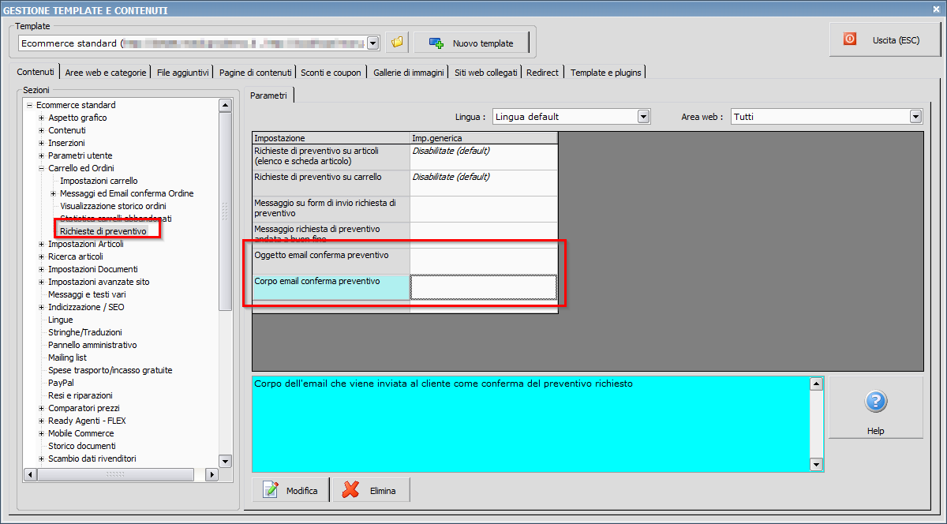The height and width of the screenshot is (524, 947).
Task: Select Visualizzazione storico ordini tree item
Action: [113, 206]
